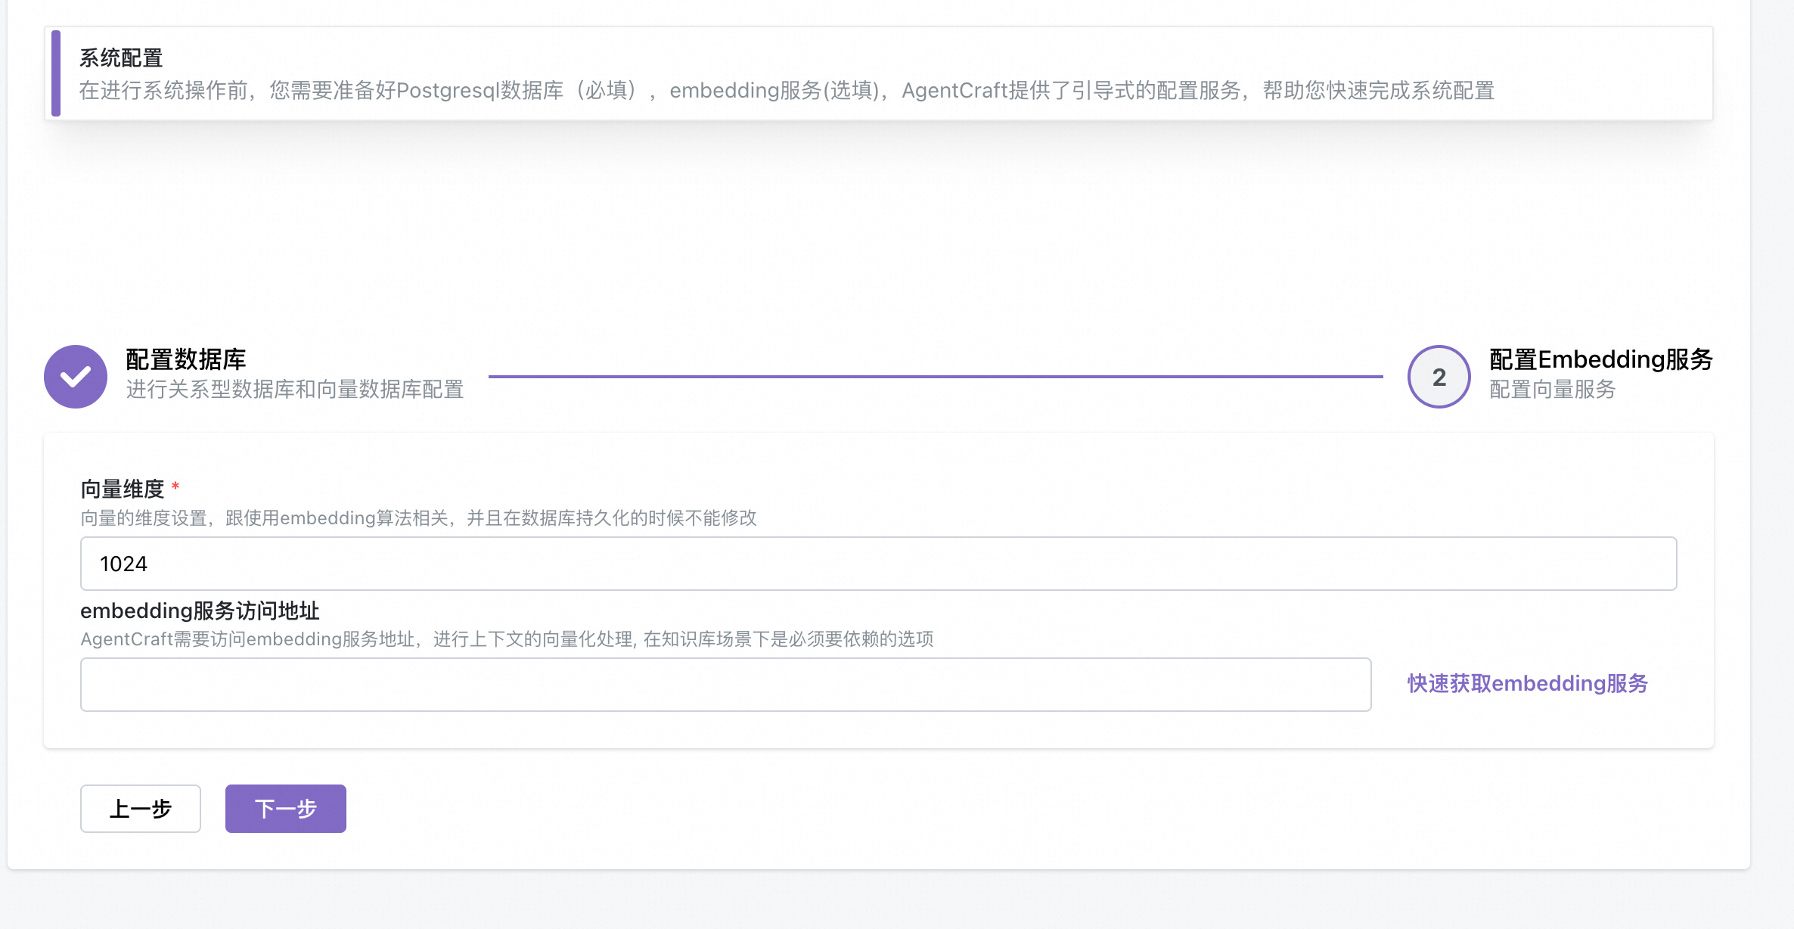Proceed with the 下一步 button

(286, 809)
